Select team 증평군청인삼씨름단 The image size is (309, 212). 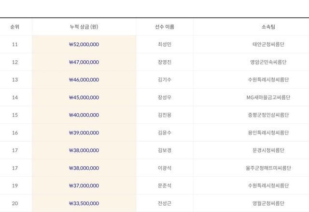[268, 115]
